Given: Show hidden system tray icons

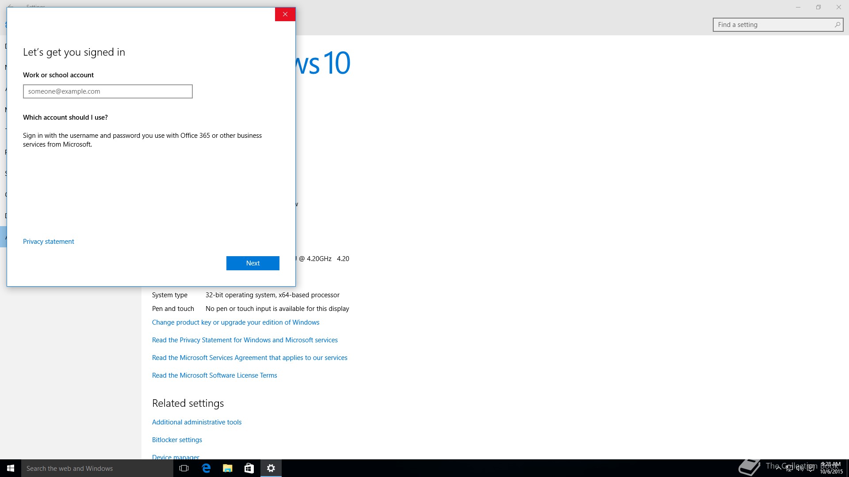Looking at the screenshot, I should 778,468.
